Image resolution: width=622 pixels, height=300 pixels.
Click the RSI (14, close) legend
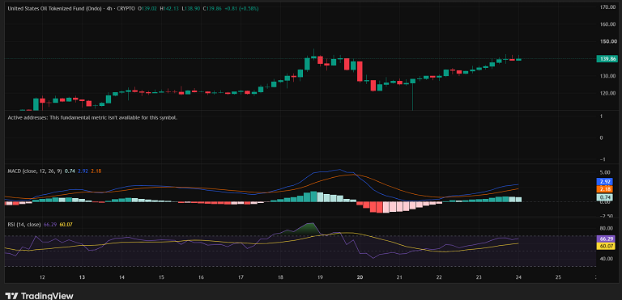[x=24, y=225]
